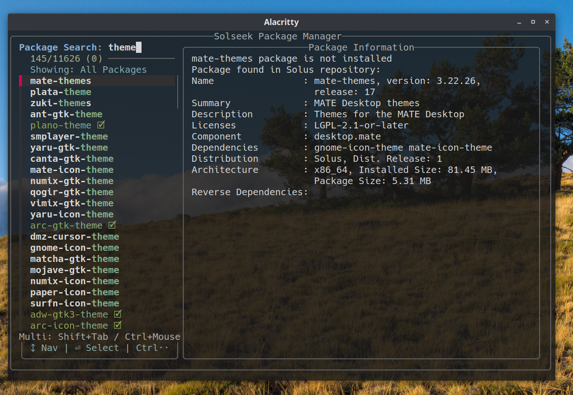Select the gnome-icon-theme package entry

pyautogui.click(x=74, y=248)
